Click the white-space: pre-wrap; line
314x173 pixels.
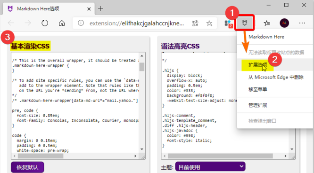pyautogui.click(x=42, y=150)
